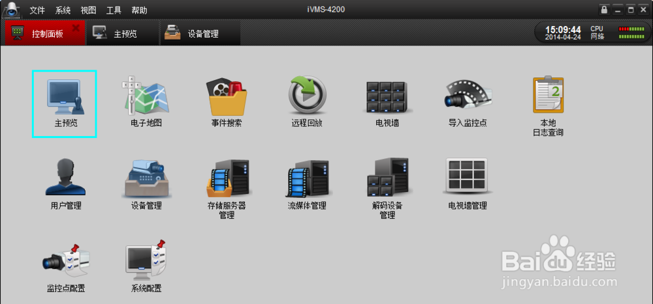Click the 15:09:44 clock display
Image resolution: width=653 pixels, height=304 pixels.
(x=563, y=29)
